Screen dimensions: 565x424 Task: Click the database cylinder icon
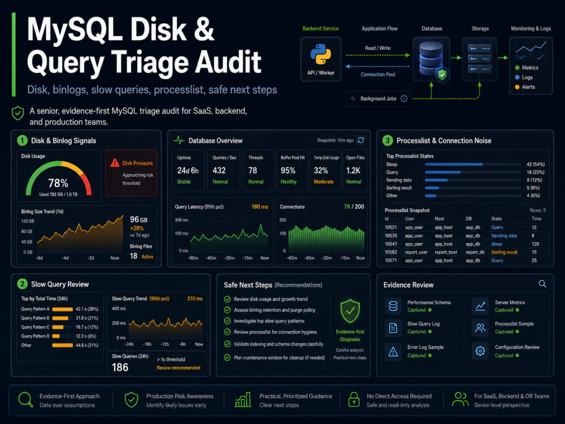tap(431, 58)
